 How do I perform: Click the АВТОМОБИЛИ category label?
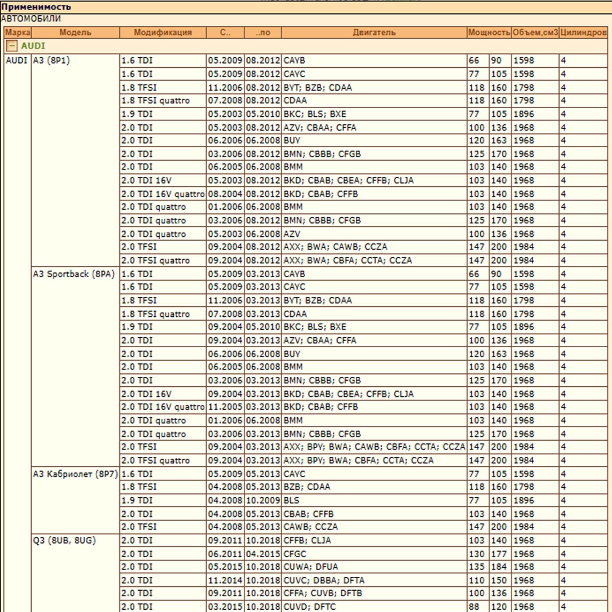point(31,19)
